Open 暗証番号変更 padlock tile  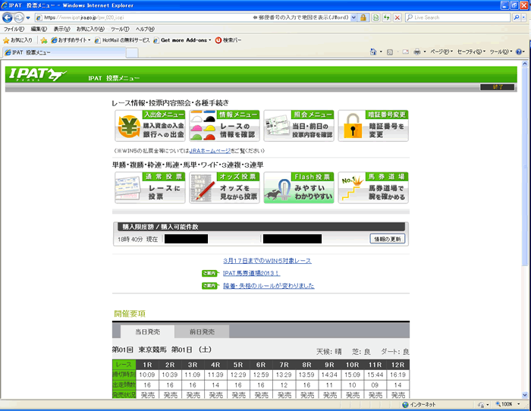(x=373, y=126)
